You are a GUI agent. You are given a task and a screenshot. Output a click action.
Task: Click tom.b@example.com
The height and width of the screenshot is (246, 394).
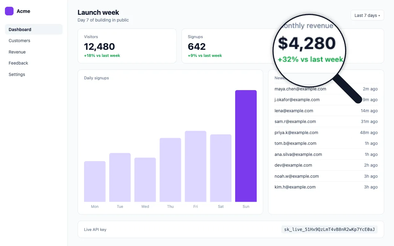coord(295,143)
